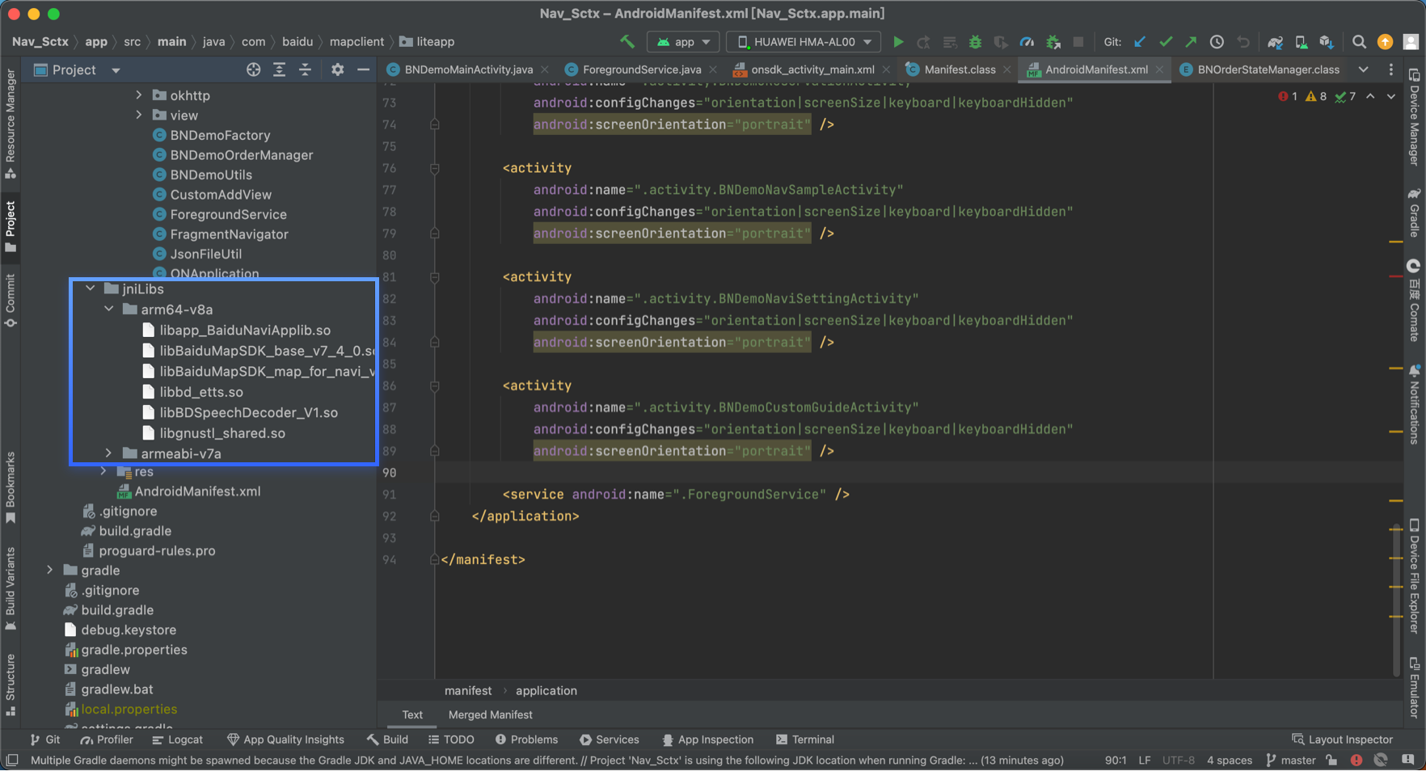This screenshot has width=1426, height=771.
Task: Click the locate target icon in Project panel
Action: pyautogui.click(x=254, y=70)
